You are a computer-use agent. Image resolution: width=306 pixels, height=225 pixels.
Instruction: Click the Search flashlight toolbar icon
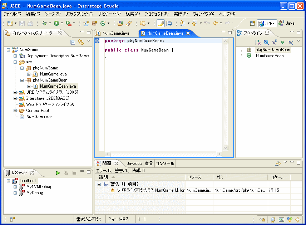click(129, 24)
